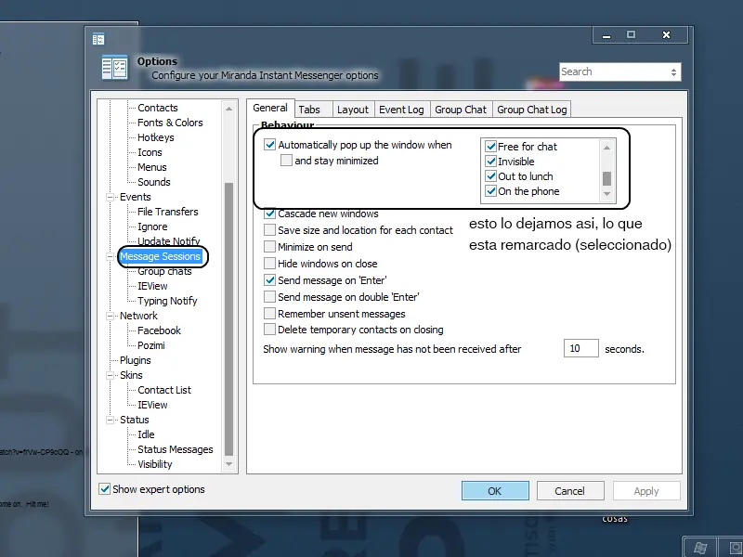Click the OK button
The width and height of the screenshot is (743, 557).
pyautogui.click(x=495, y=491)
